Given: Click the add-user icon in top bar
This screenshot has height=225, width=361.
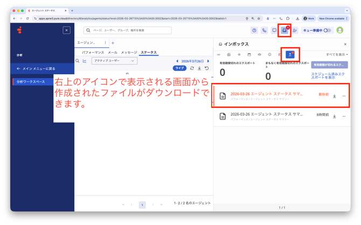Looking at the screenshot, I should [x=295, y=30].
